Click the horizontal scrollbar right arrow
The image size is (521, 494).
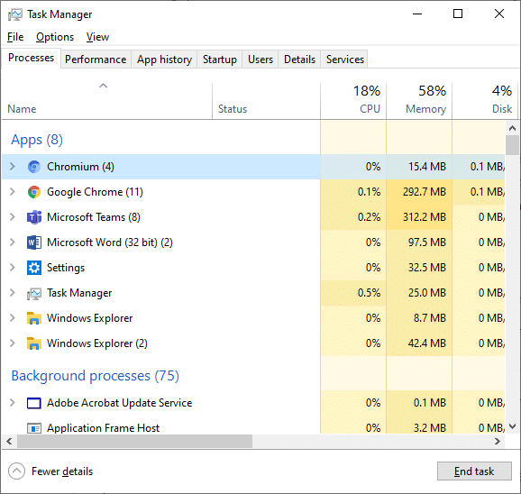[498, 441]
